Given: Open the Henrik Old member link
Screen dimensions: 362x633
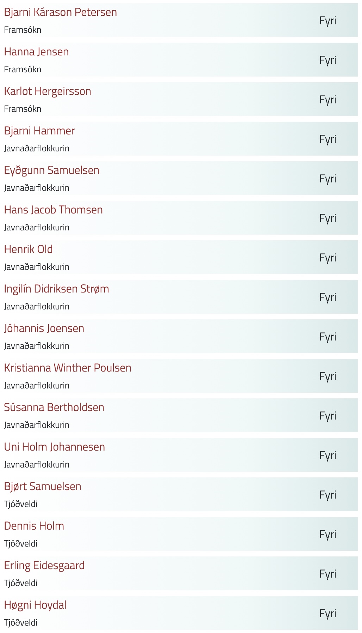Looking at the screenshot, I should click(28, 249).
